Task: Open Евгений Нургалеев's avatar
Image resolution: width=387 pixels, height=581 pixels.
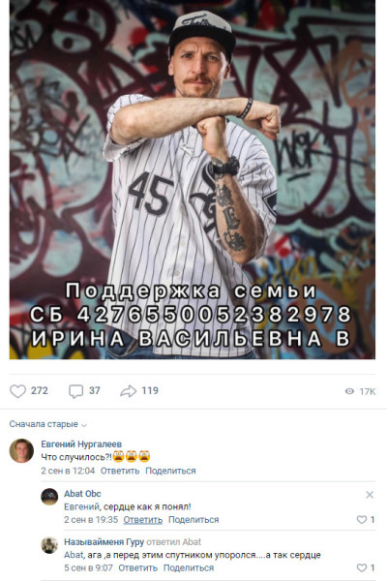Action: pos(21,451)
